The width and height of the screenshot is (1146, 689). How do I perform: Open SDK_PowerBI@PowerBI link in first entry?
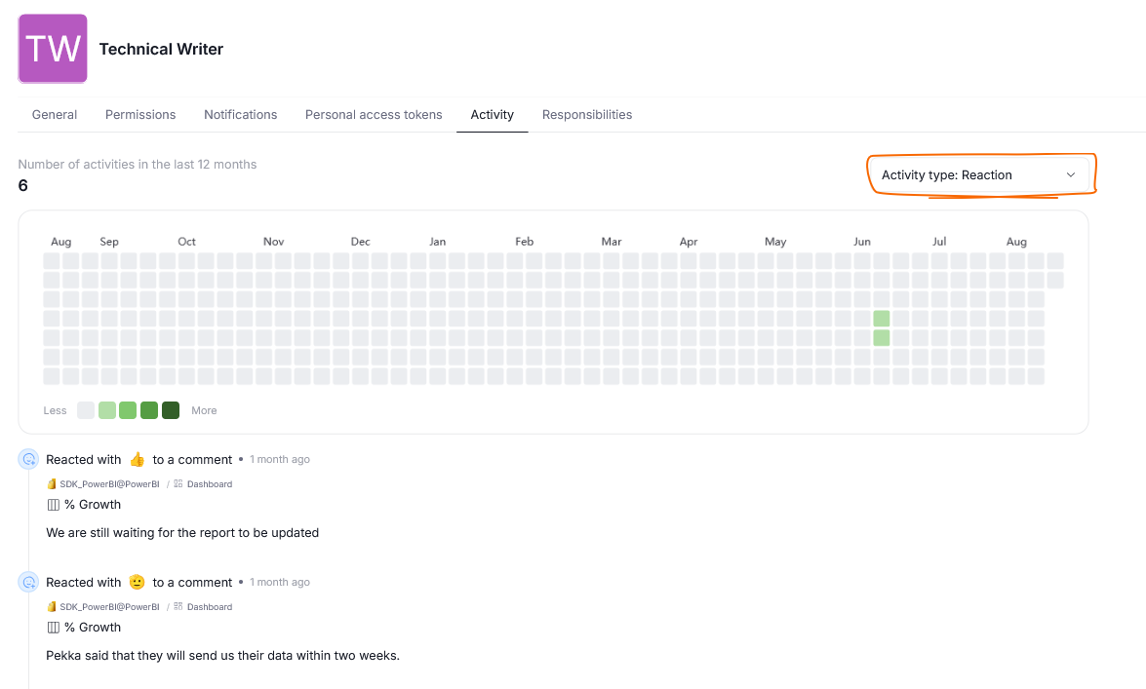click(109, 483)
